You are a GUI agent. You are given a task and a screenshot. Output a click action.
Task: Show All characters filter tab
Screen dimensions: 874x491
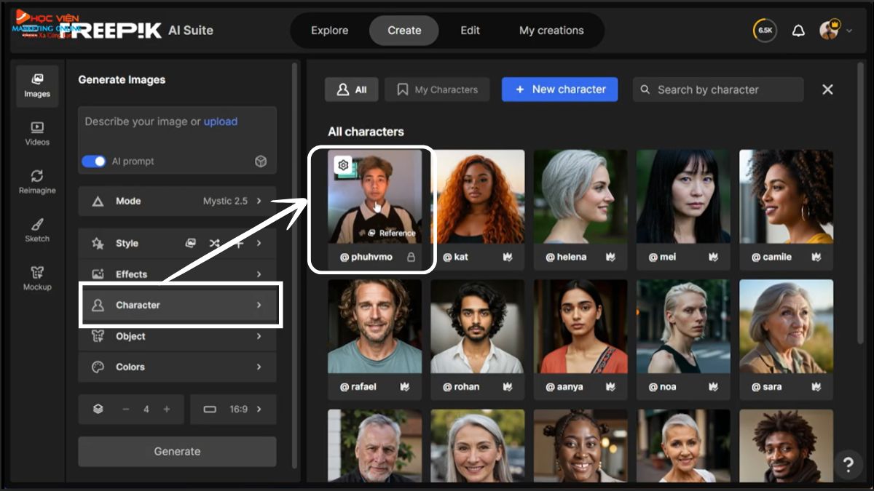[x=352, y=89]
